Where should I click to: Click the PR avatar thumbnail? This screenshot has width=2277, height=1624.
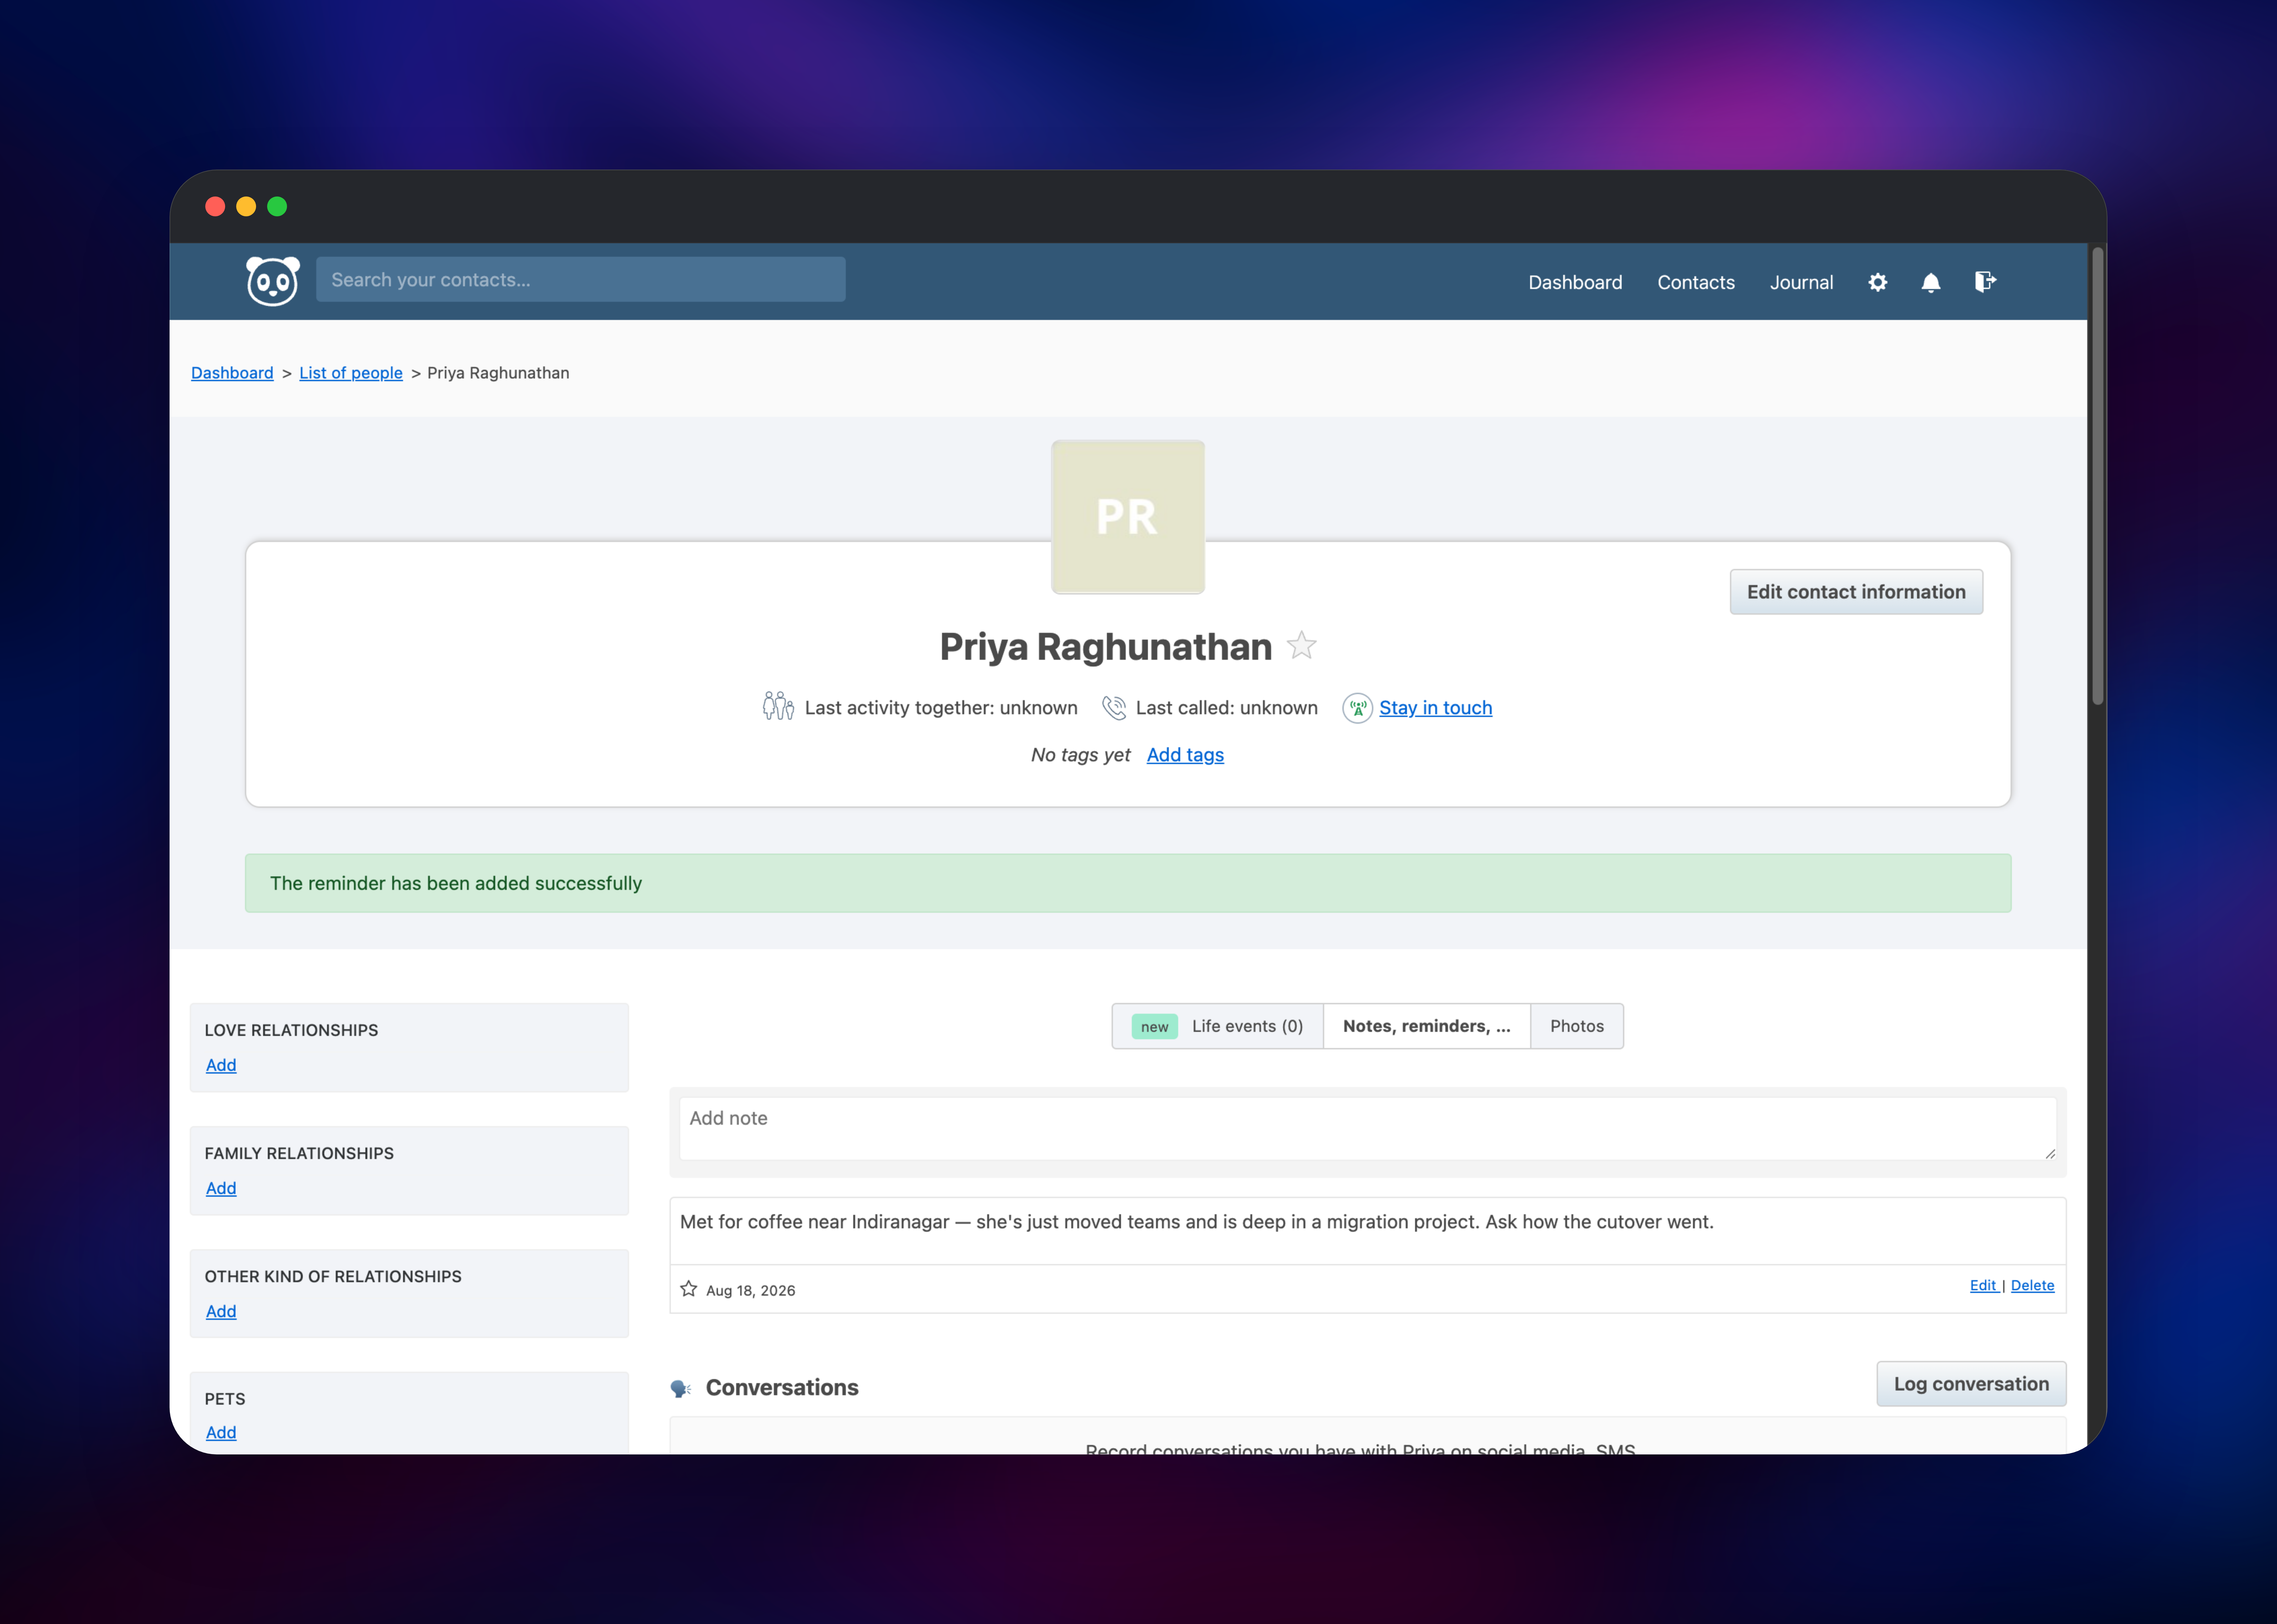pos(1128,517)
